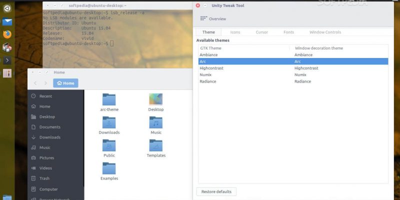This screenshot has height=200, width=400.
Task: Switch to the Theme tab
Action: coord(208,32)
